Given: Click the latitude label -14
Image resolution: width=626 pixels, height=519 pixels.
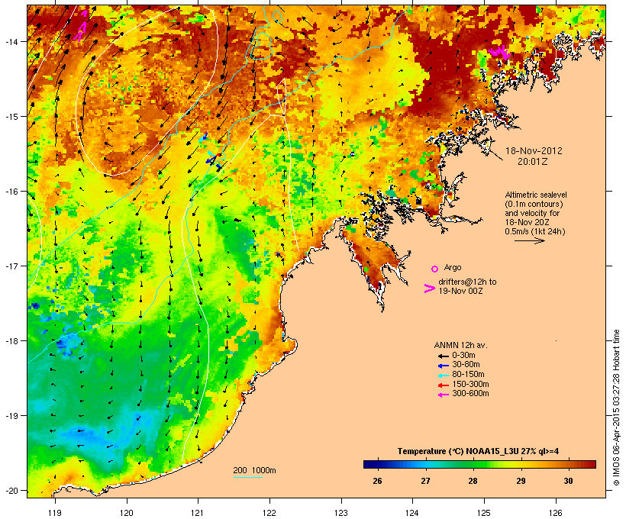Looking at the screenshot, I should tap(11, 42).
